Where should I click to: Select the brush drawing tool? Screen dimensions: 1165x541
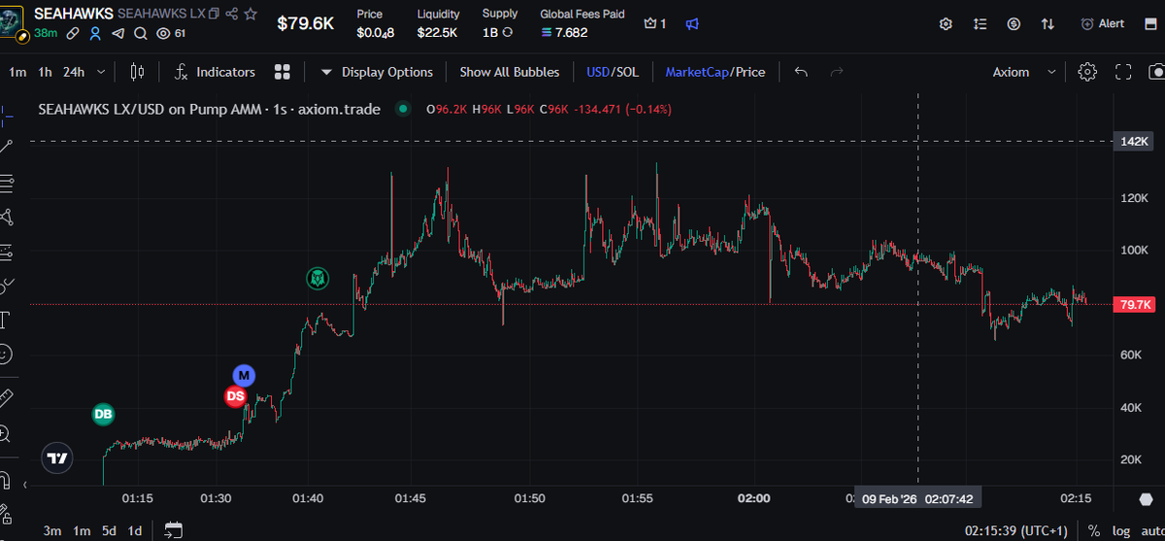(x=6, y=286)
